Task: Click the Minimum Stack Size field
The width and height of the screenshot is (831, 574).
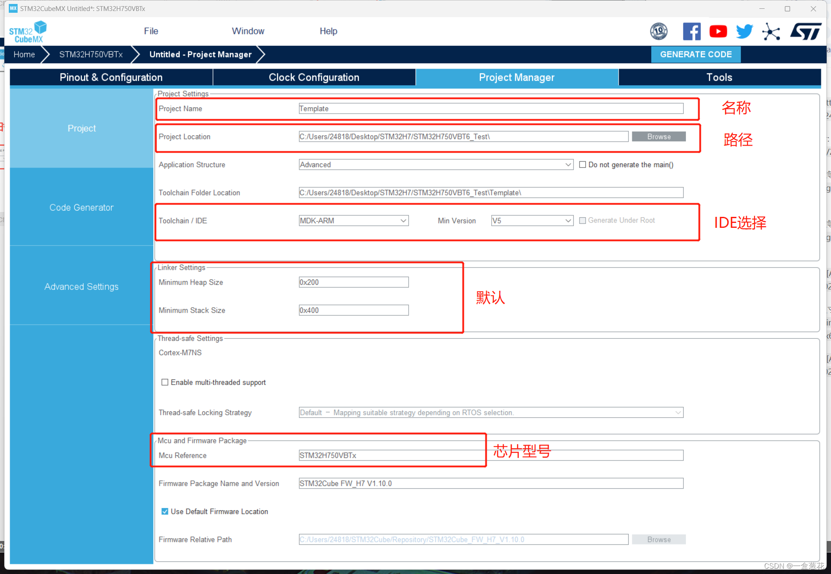Action: 354,310
